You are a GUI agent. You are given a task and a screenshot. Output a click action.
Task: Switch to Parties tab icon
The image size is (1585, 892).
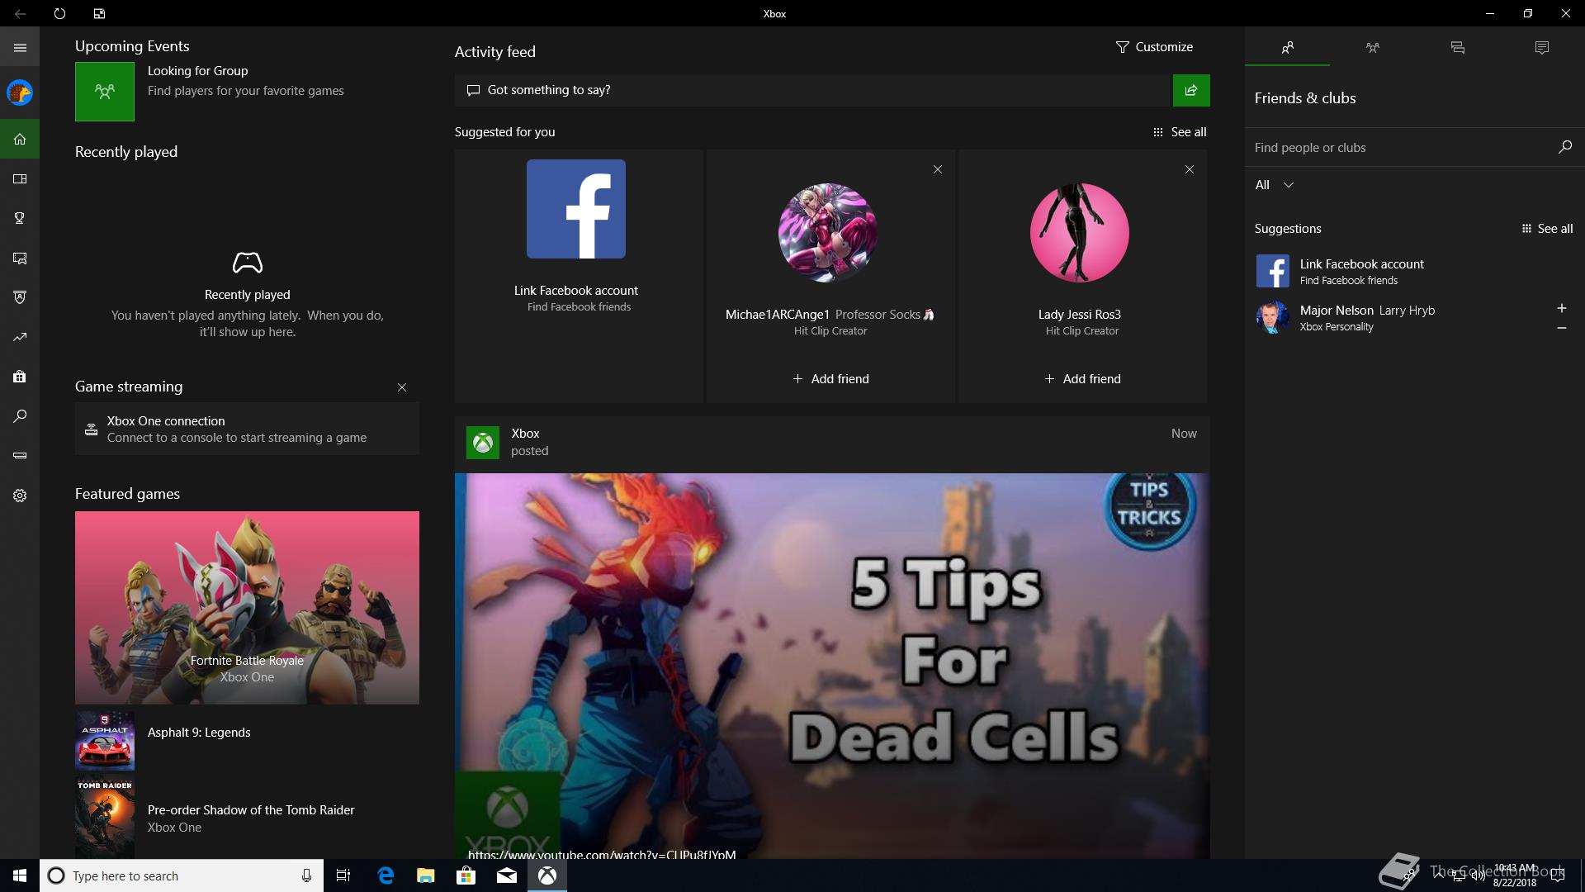tap(1373, 48)
